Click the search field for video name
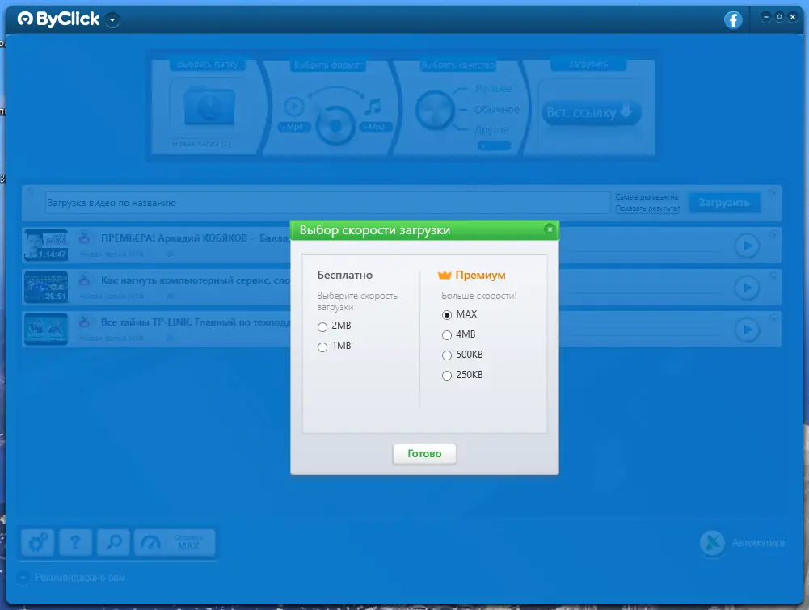 click(x=327, y=203)
